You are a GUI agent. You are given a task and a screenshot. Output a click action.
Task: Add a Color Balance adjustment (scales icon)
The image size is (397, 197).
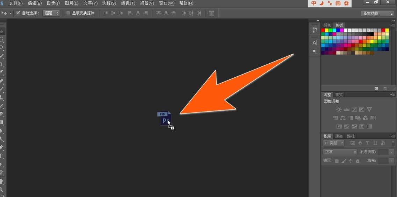pos(343,118)
